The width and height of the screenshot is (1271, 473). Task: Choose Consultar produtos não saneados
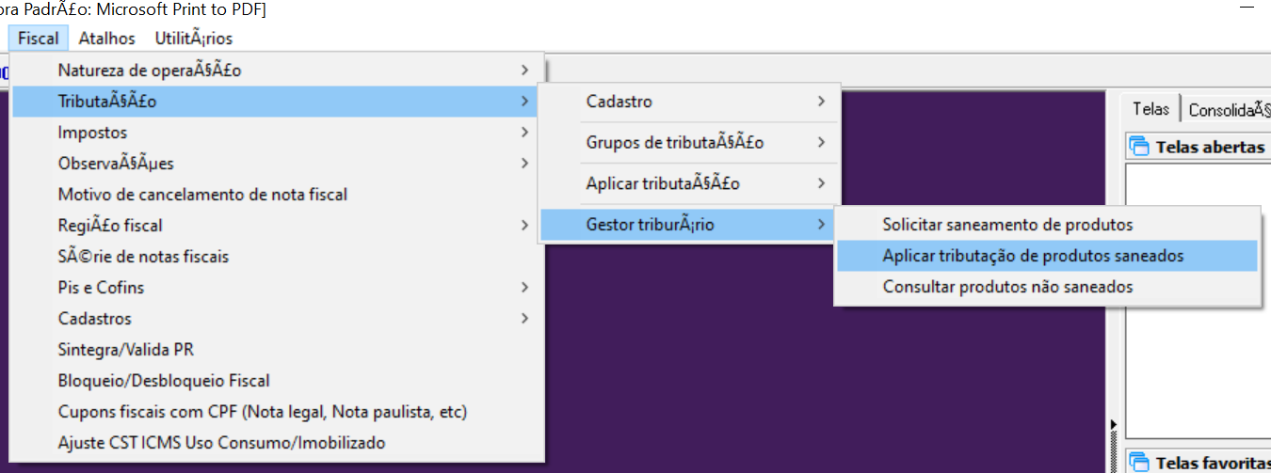1047,287
